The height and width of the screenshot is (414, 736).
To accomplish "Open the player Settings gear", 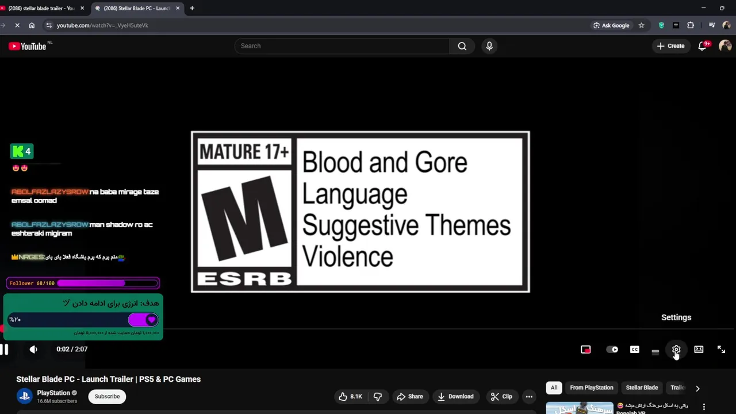I will coord(676,350).
